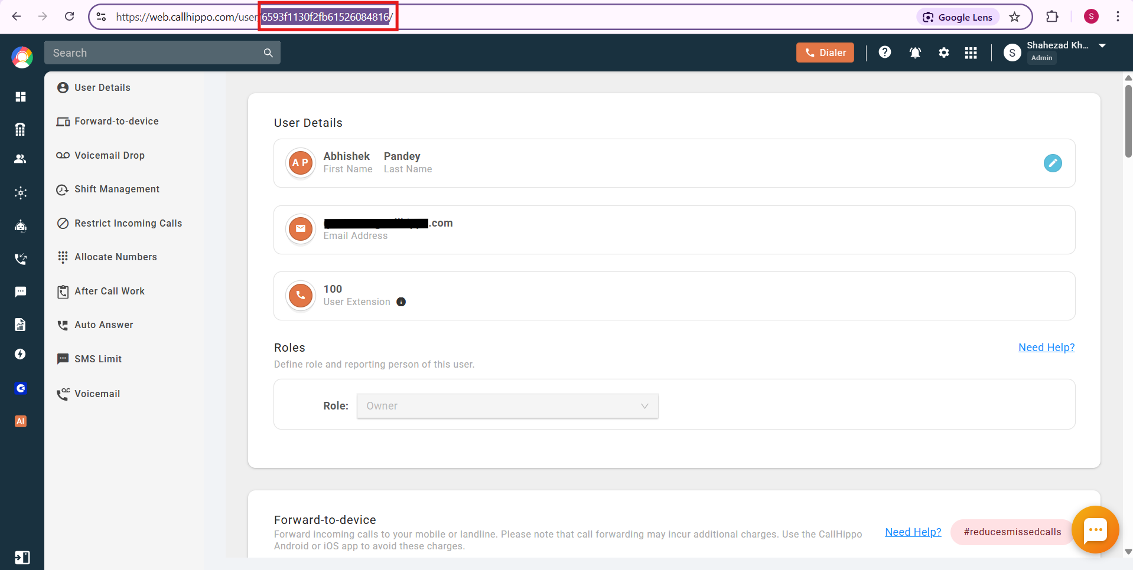Click the Admin role badge
Image resolution: width=1133 pixels, height=570 pixels.
[1041, 58]
